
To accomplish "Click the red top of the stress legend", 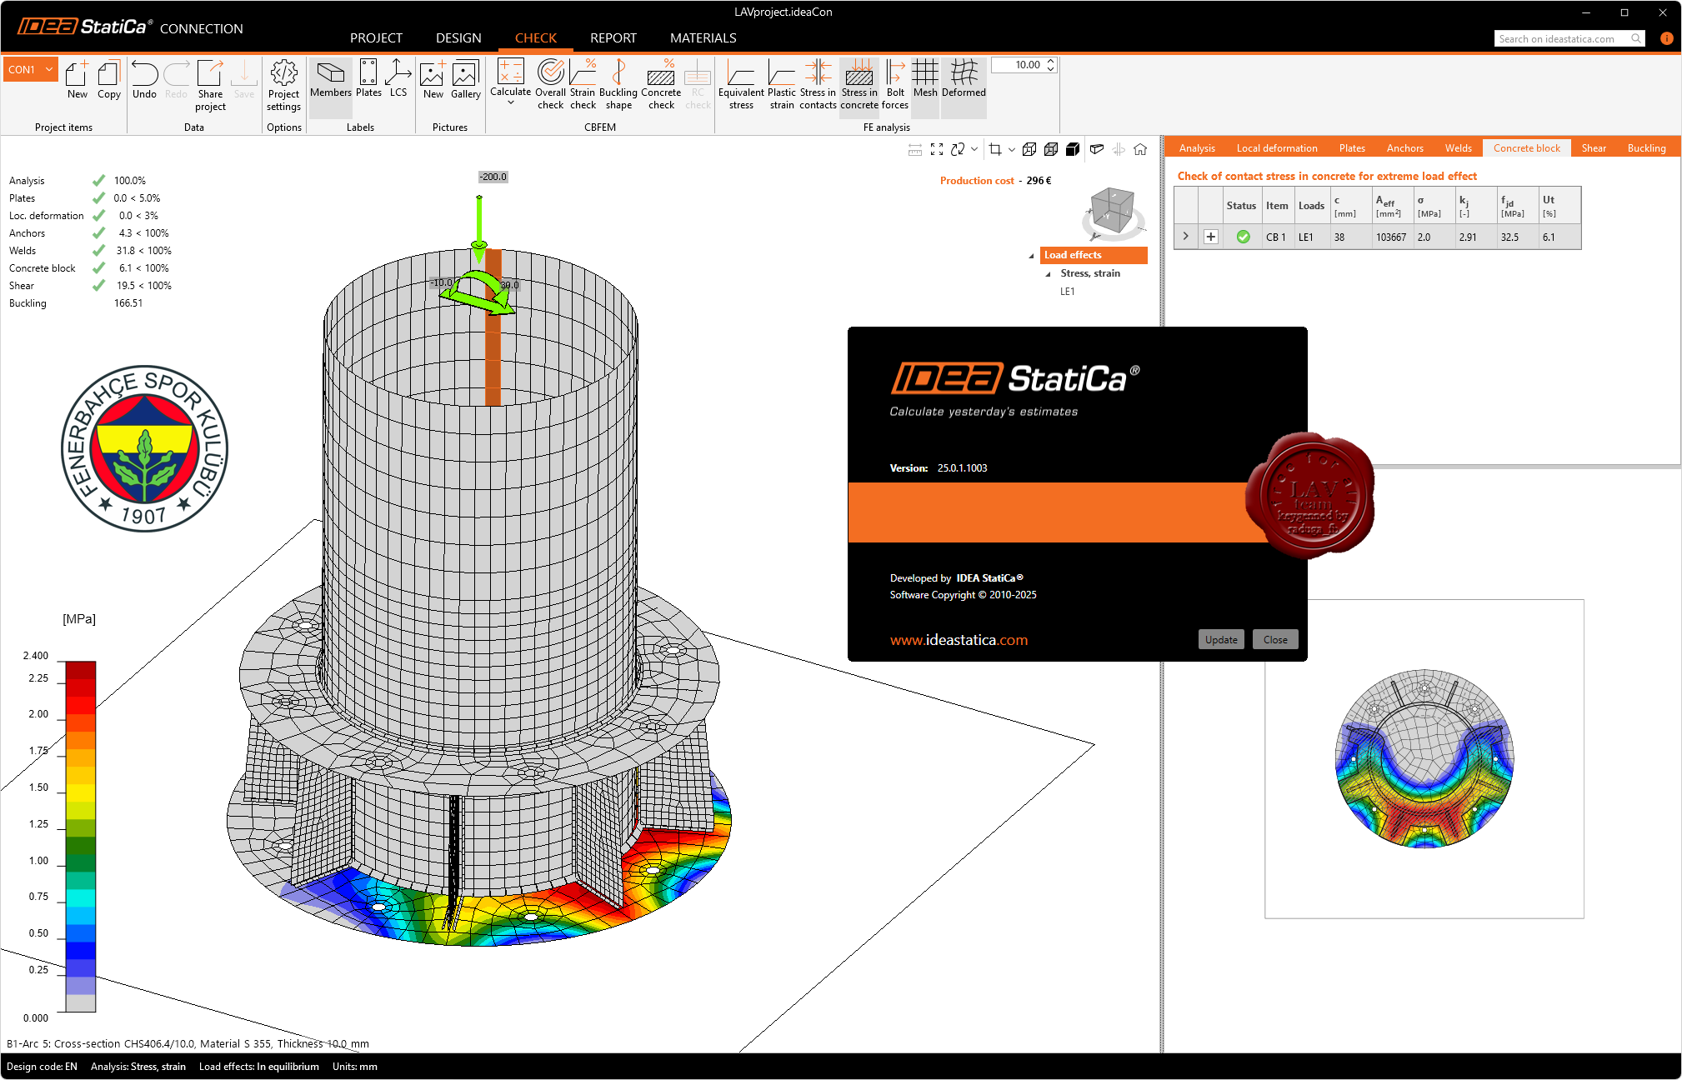I will tap(81, 670).
